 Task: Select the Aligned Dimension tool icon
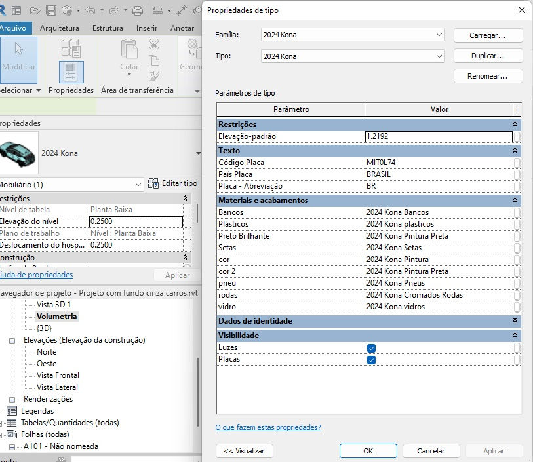[182, 11]
